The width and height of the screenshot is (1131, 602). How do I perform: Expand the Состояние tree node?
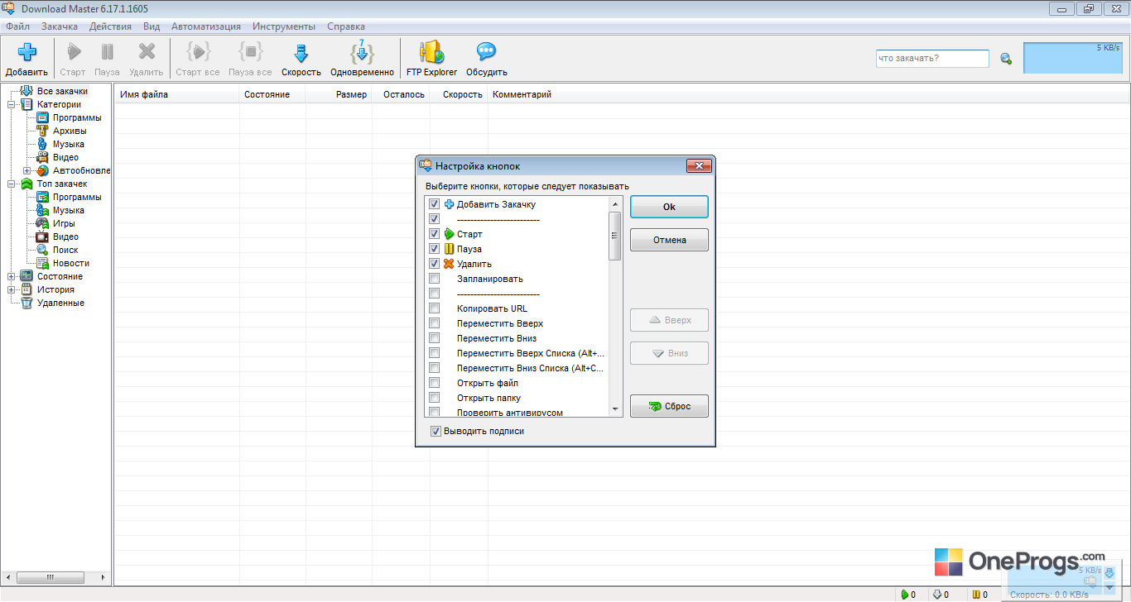pyautogui.click(x=12, y=276)
